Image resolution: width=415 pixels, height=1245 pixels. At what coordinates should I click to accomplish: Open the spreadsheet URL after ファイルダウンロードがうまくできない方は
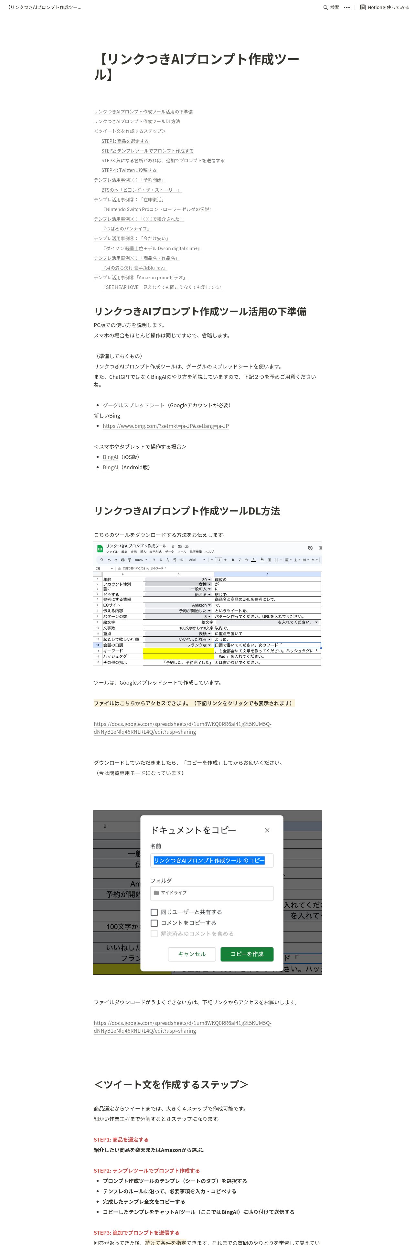pos(183,1027)
